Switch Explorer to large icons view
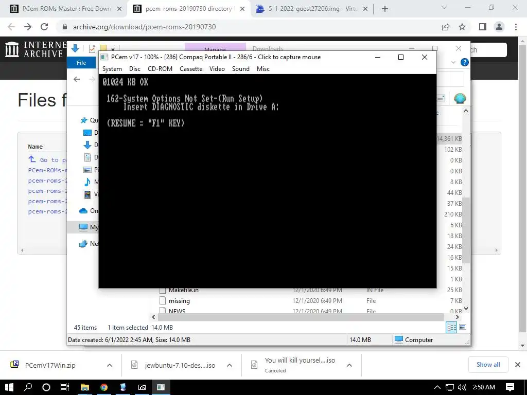The image size is (527, 395). pyautogui.click(x=463, y=327)
